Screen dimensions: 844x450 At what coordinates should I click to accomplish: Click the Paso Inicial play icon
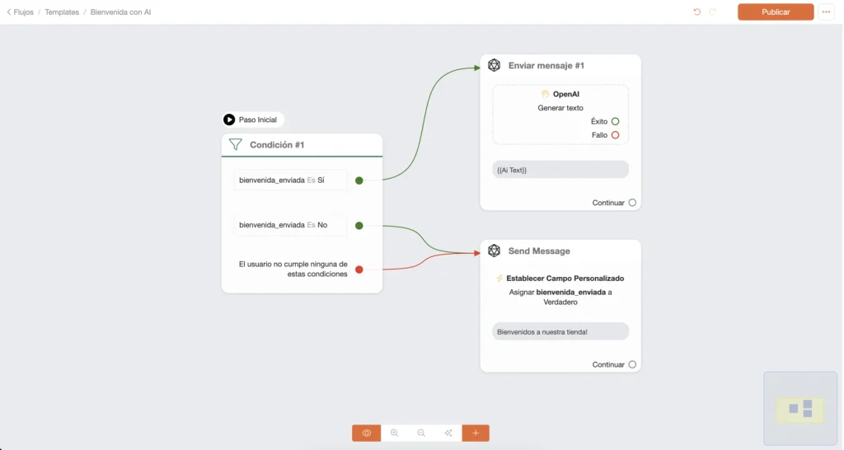[229, 120]
